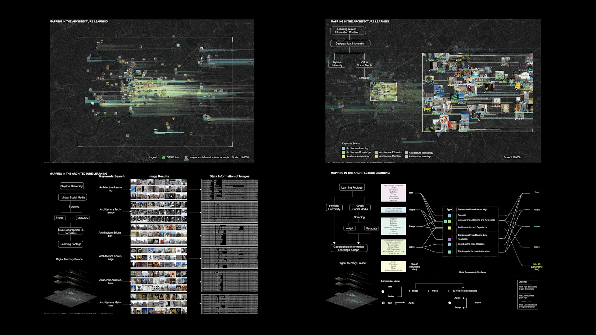Image resolution: width=596 pixels, height=335 pixels.
Task: Click the yellow Add Interaction type square
Action: point(449,228)
